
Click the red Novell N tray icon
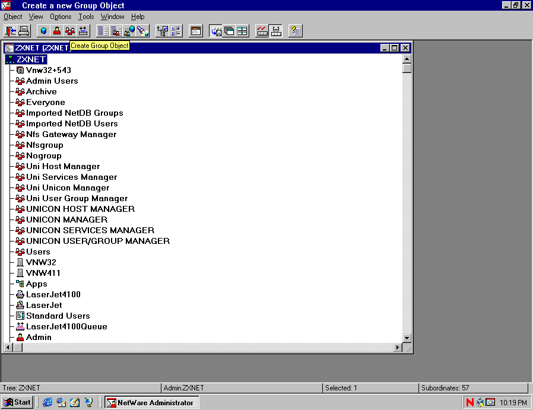470,402
